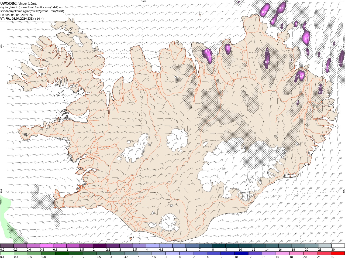Choose the darkest green 1 mm rain swatch
This screenshot has width=345, height=259.
pos(62,253)
